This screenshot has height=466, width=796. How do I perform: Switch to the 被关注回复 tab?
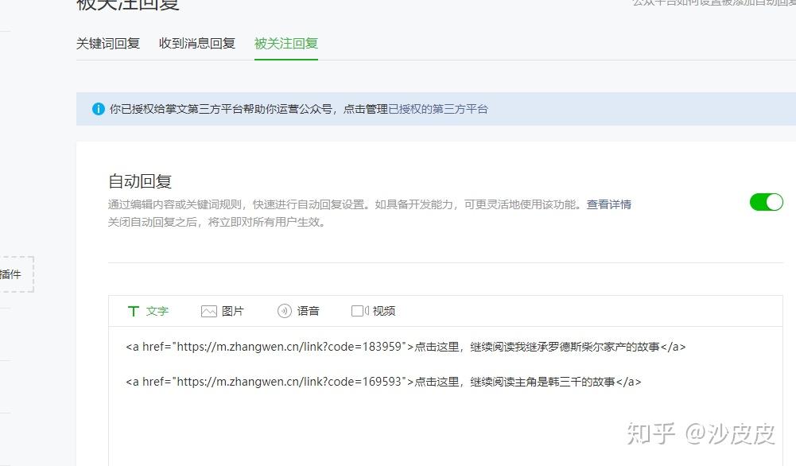(285, 44)
